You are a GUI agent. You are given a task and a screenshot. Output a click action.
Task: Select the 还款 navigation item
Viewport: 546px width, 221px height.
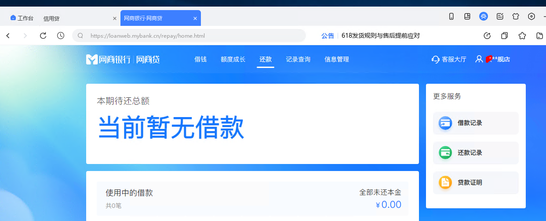click(266, 59)
